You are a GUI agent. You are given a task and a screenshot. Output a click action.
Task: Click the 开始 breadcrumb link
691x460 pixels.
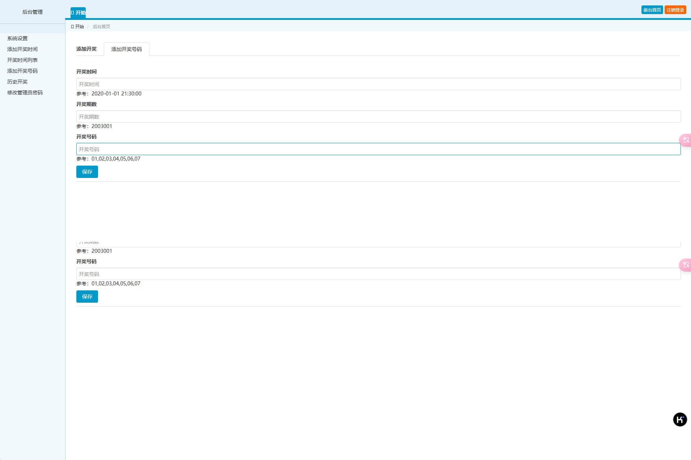(x=78, y=26)
